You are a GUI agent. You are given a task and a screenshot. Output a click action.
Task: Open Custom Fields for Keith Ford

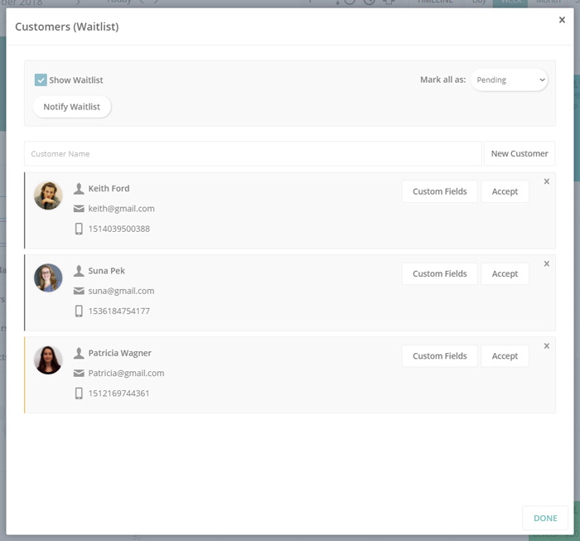click(x=439, y=191)
